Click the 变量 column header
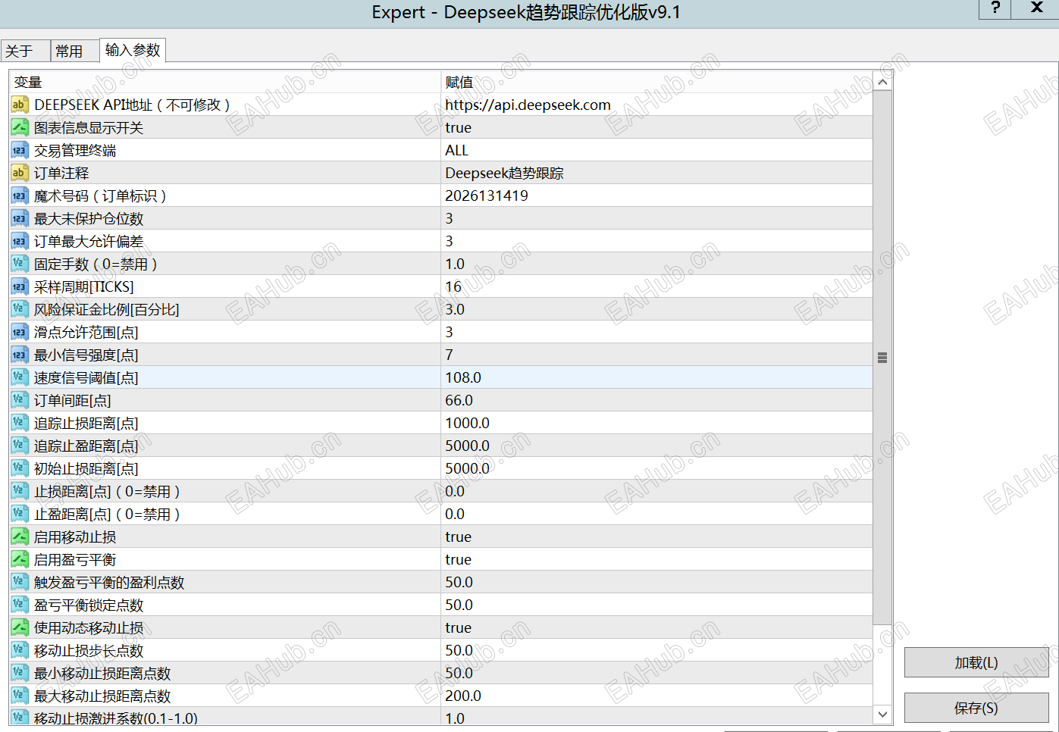Image resolution: width=1059 pixels, height=732 pixels. point(225,82)
